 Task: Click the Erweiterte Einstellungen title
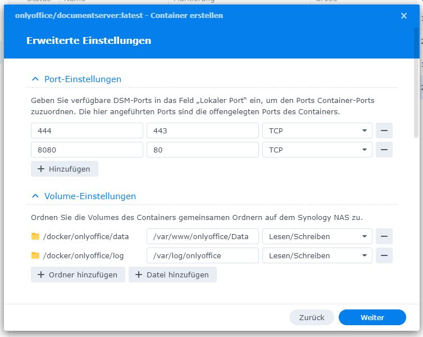coord(89,41)
